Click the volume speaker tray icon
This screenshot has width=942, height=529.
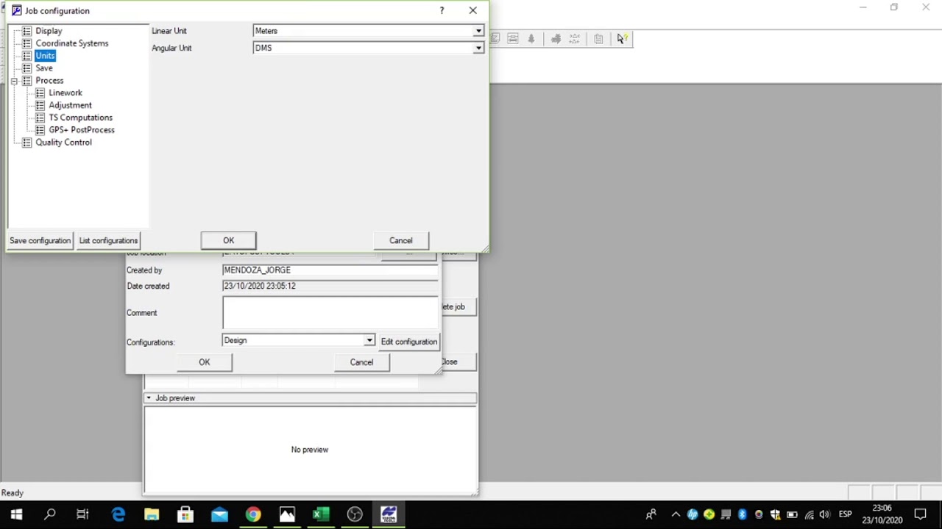pyautogui.click(x=824, y=514)
